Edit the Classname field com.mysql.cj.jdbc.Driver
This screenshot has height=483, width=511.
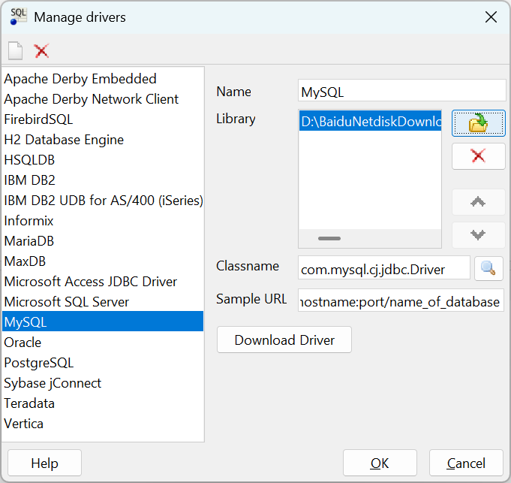tap(384, 267)
